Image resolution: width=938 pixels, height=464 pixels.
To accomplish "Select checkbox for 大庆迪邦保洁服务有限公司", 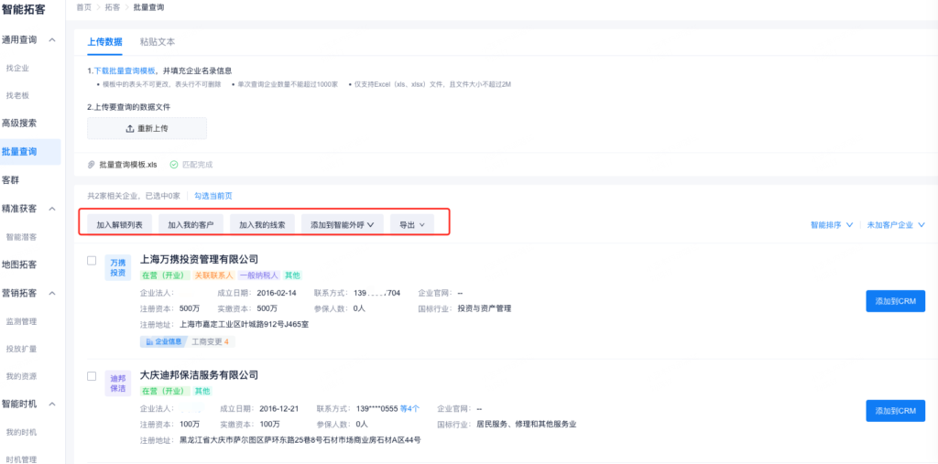I will pyautogui.click(x=92, y=376).
